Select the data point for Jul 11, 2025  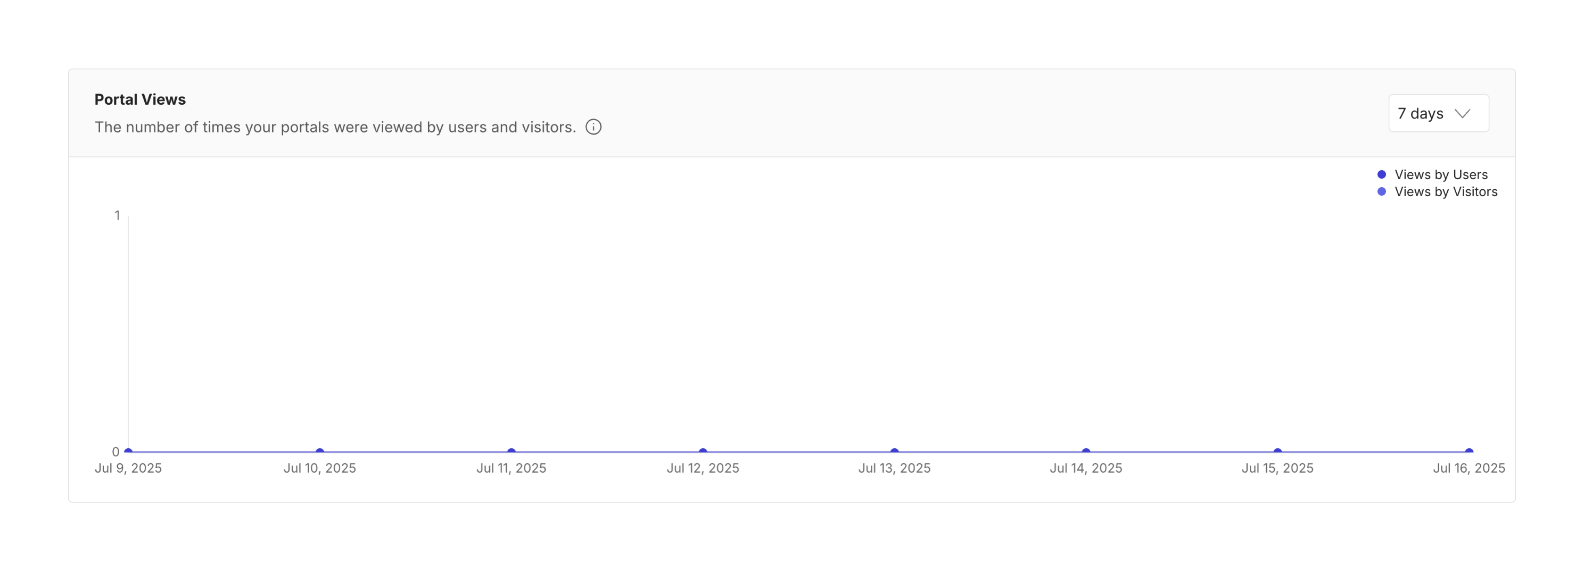point(511,452)
